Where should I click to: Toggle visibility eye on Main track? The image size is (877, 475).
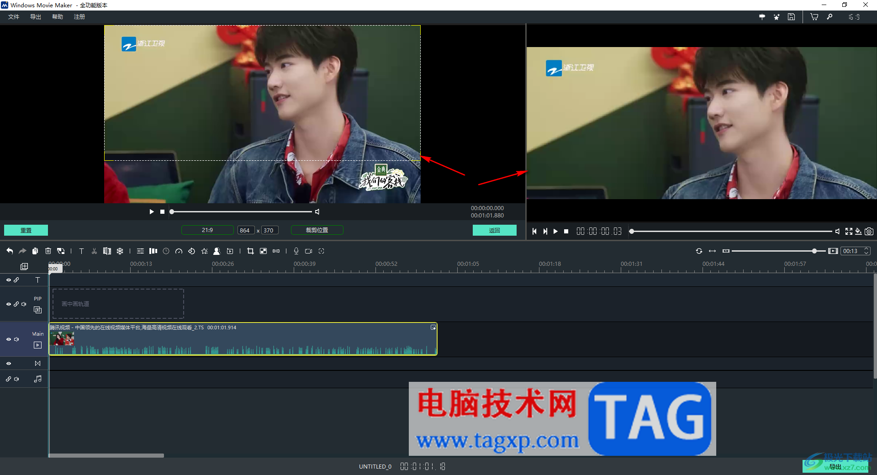[x=8, y=339]
